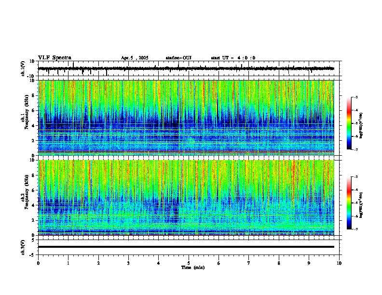
Task: Click the "8" tick on the Time axis
Action: (279, 263)
